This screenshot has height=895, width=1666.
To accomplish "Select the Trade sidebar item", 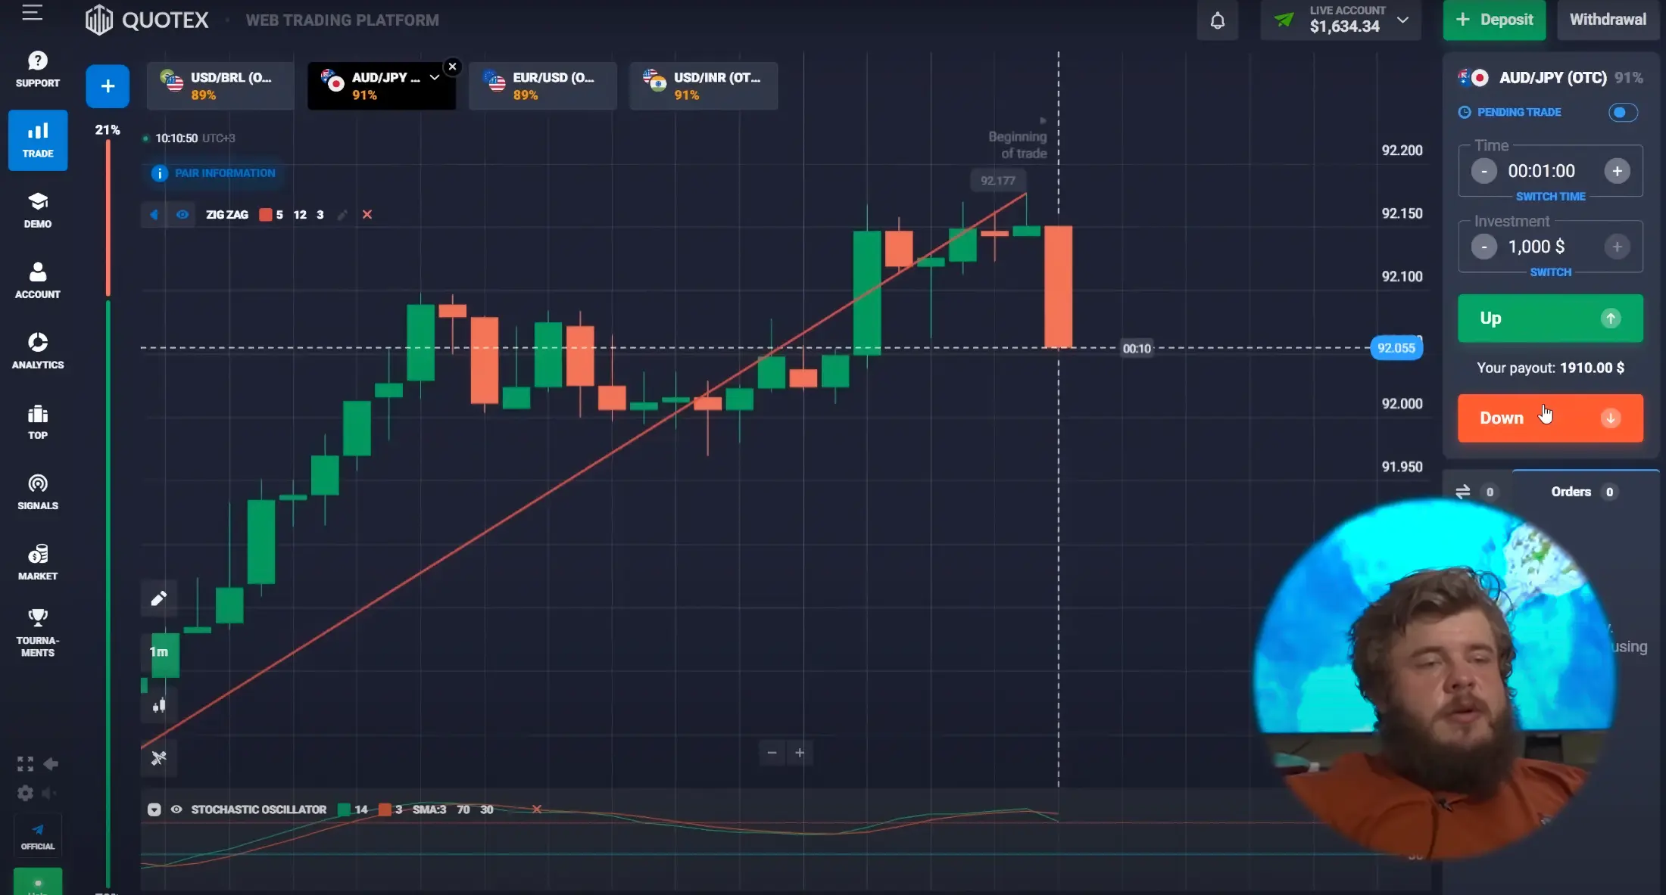I will 38,140.
